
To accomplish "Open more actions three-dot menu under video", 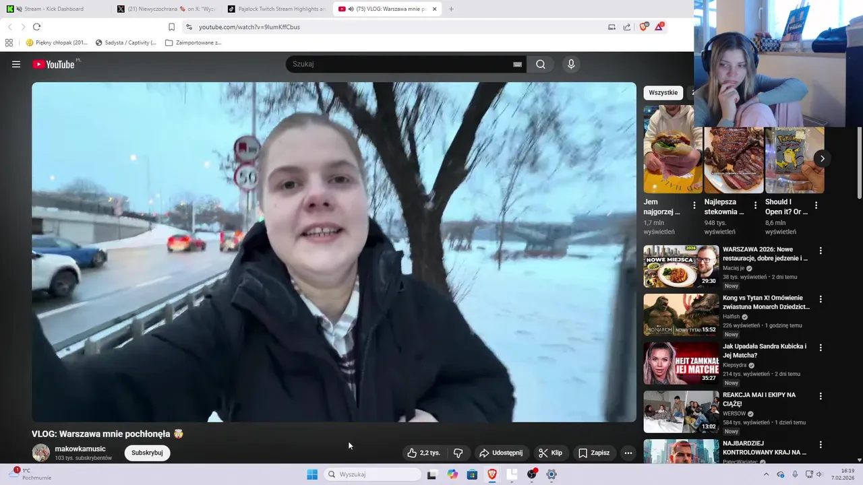I will tap(628, 453).
